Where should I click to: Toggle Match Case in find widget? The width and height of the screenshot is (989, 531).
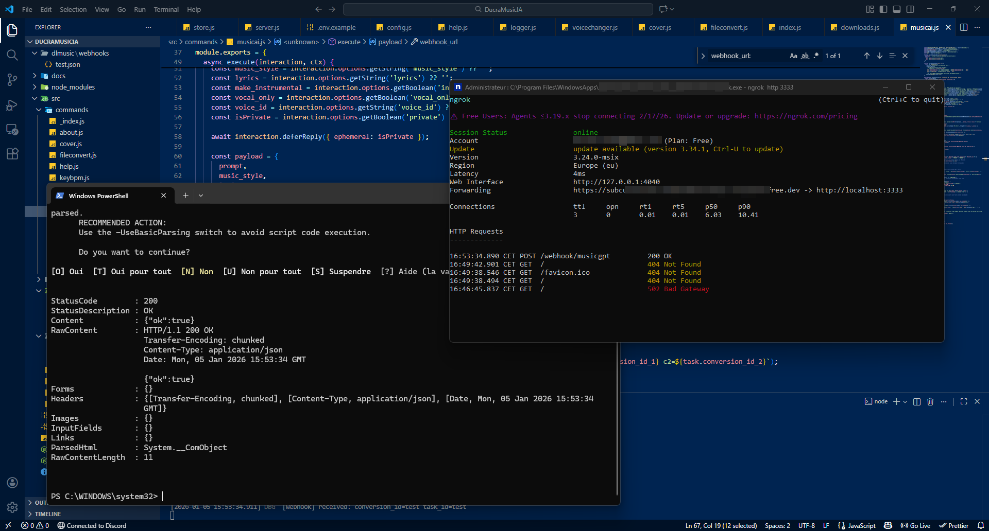793,56
